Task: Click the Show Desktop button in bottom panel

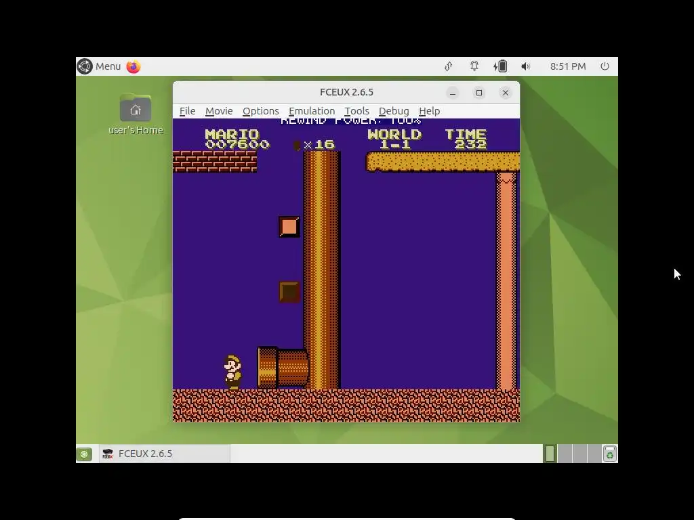Action: (x=84, y=454)
